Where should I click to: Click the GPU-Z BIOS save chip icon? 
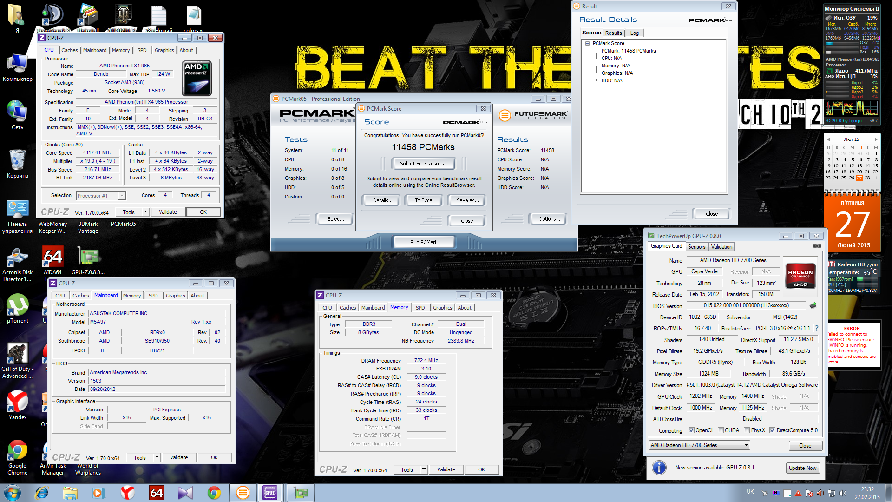813,305
